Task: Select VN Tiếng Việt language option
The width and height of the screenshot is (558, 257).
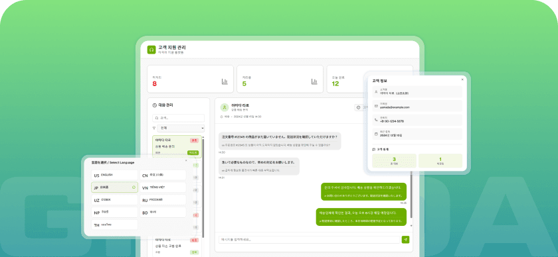Action: coord(163,187)
